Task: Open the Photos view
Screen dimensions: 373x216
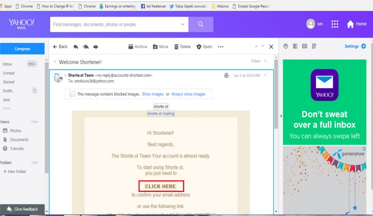Action: point(12,131)
